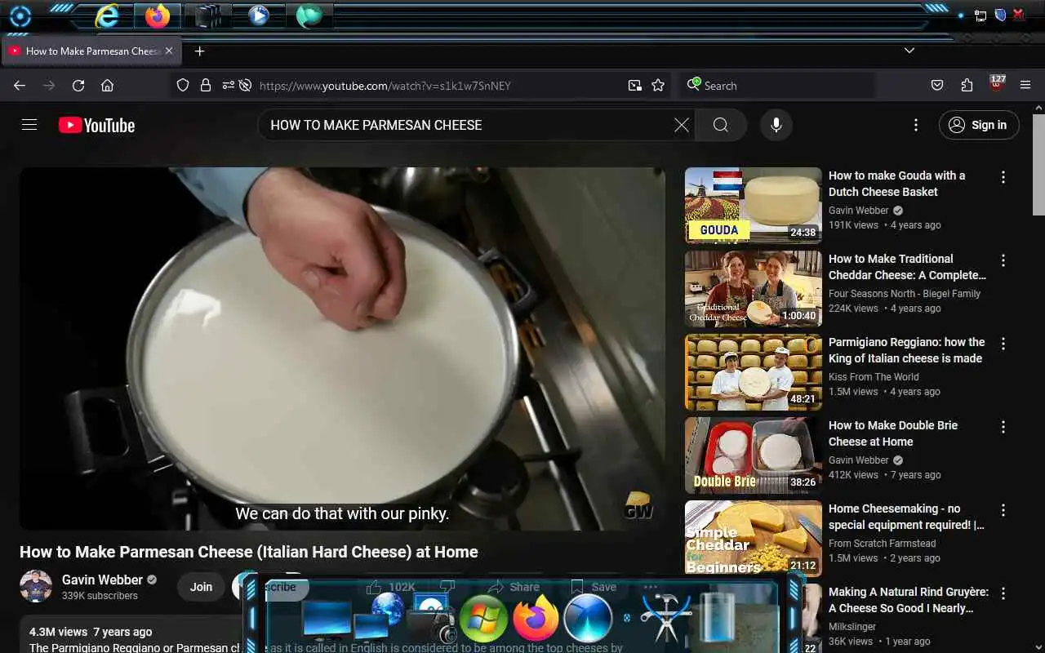This screenshot has width=1045, height=653.
Task: Open the media player play-button icon in the top taskbar
Action: click(x=258, y=16)
